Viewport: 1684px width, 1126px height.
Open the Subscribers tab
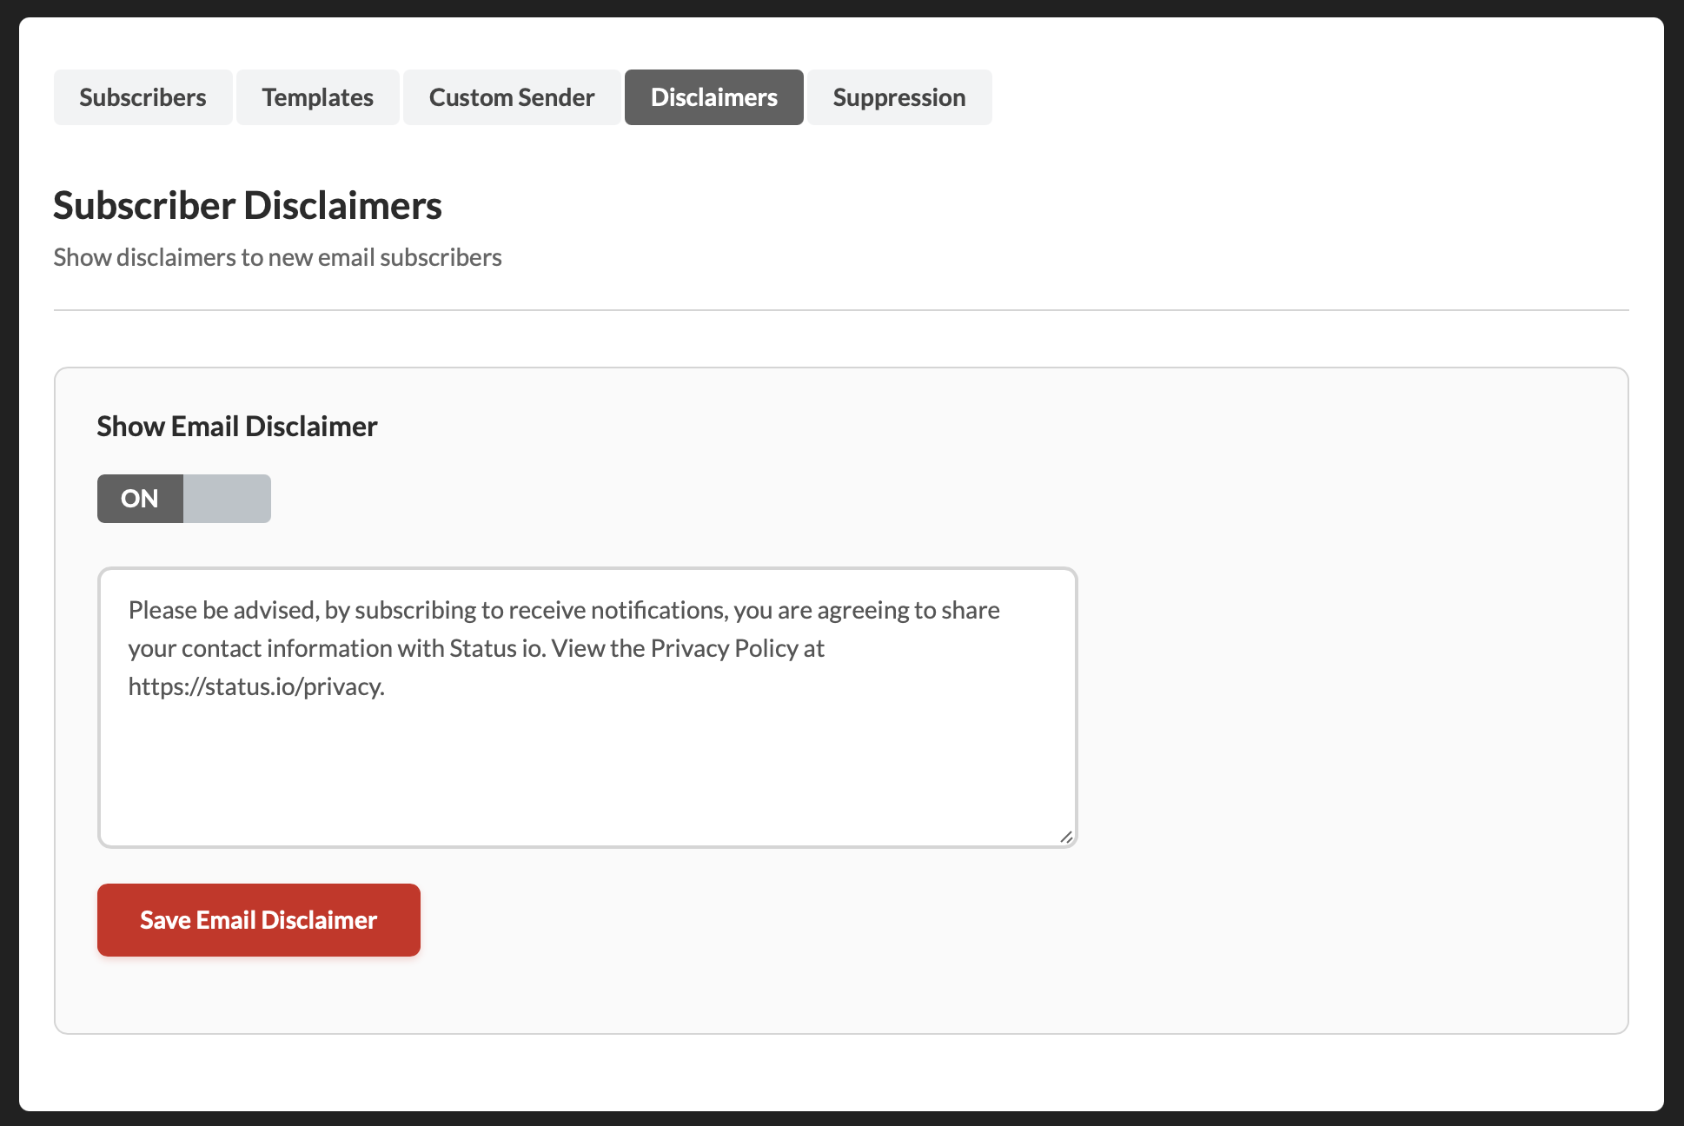(143, 97)
